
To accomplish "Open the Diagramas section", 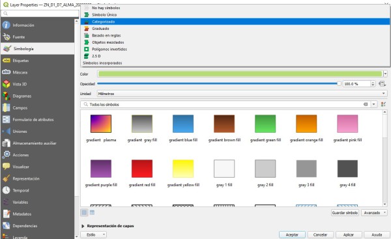I will (37, 96).
